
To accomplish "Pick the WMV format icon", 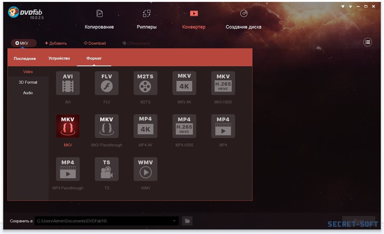I will 146,169.
